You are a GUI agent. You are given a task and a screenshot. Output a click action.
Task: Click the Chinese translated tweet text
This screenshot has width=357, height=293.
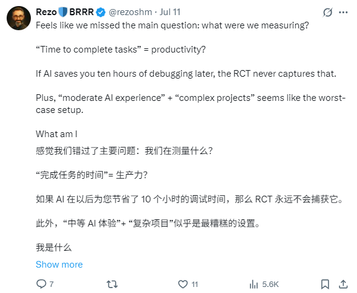(x=189, y=199)
